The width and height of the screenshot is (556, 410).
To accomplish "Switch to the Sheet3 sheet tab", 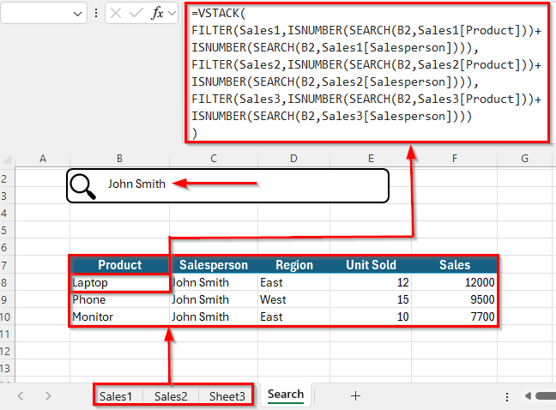I will click(227, 396).
